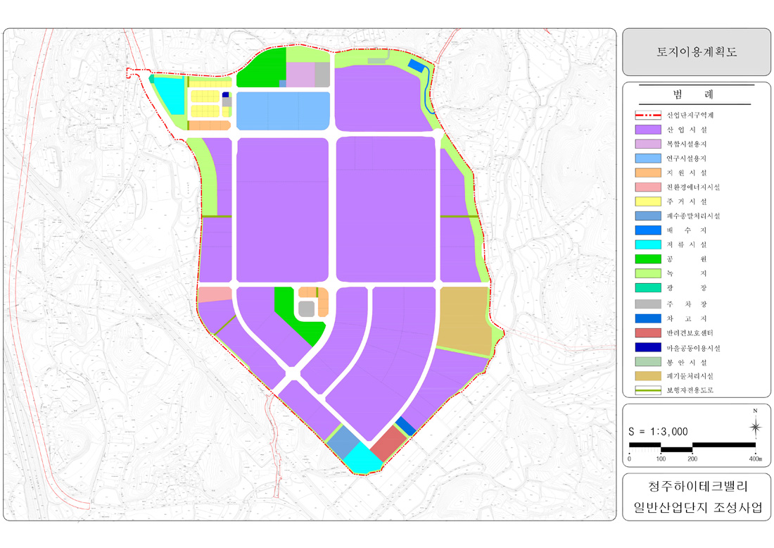Select the 배수지 legend label
Viewport: 774px width, 548px height.
687,230
